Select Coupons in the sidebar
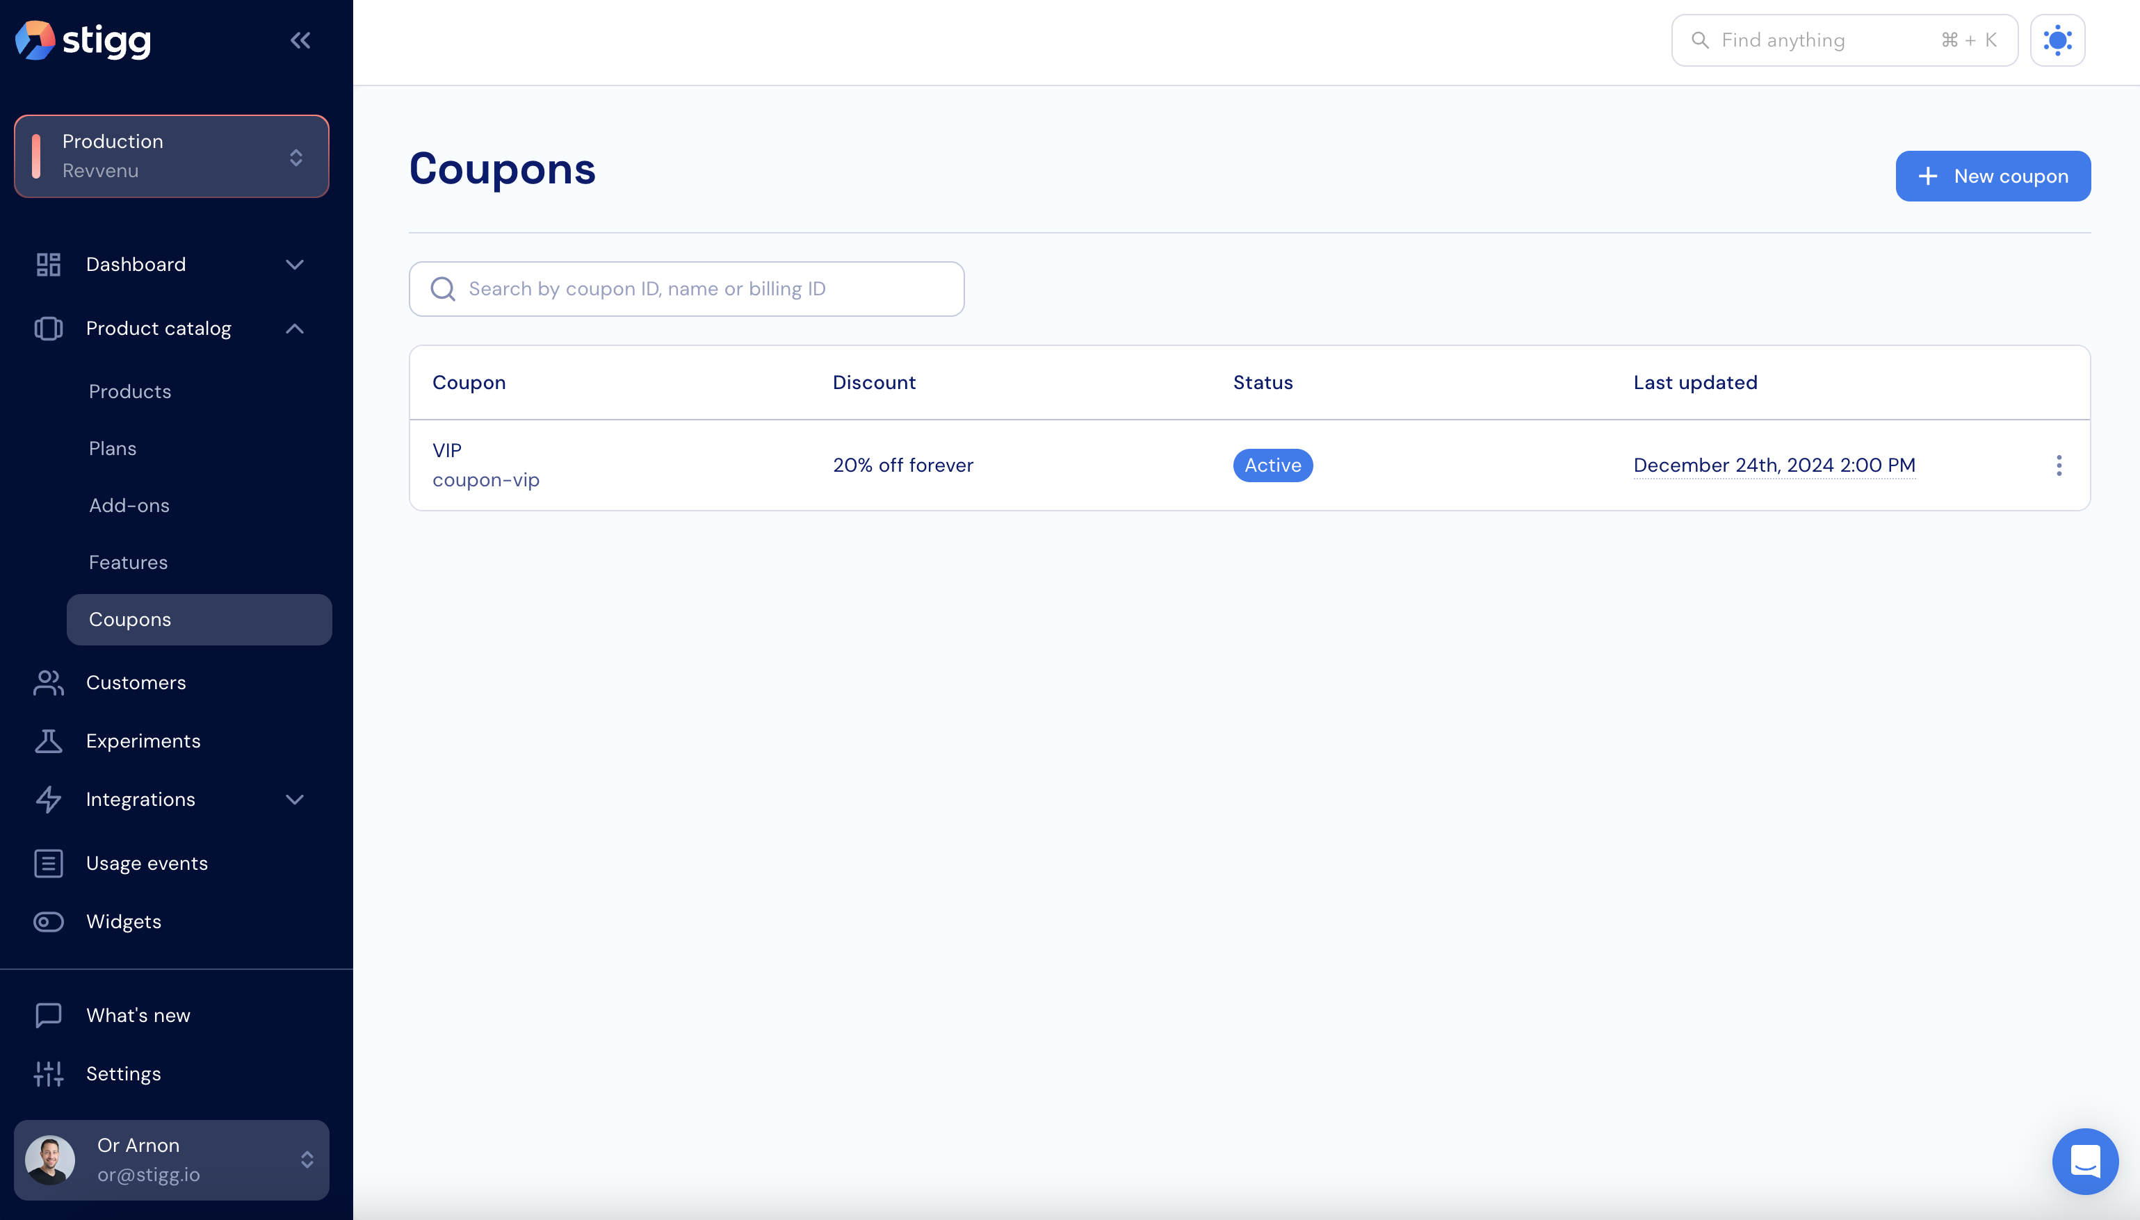Screen dimensions: 2140x1220 [x=200, y=620]
